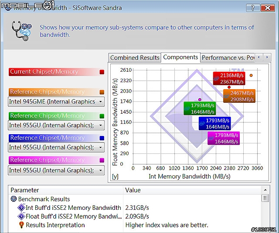Open the Performance vs. Power tab
The height and width of the screenshot is (233, 279).
pos(228,58)
